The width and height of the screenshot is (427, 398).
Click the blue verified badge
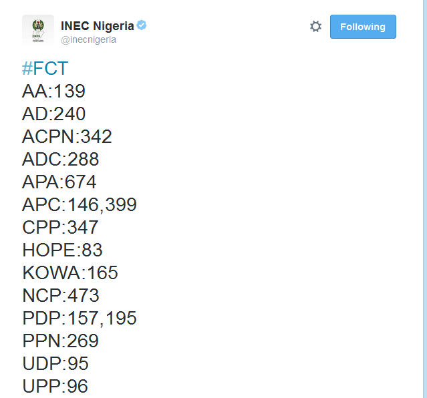pos(142,25)
